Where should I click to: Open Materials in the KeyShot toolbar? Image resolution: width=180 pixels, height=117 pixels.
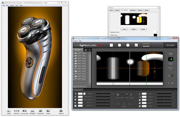coord(17,112)
